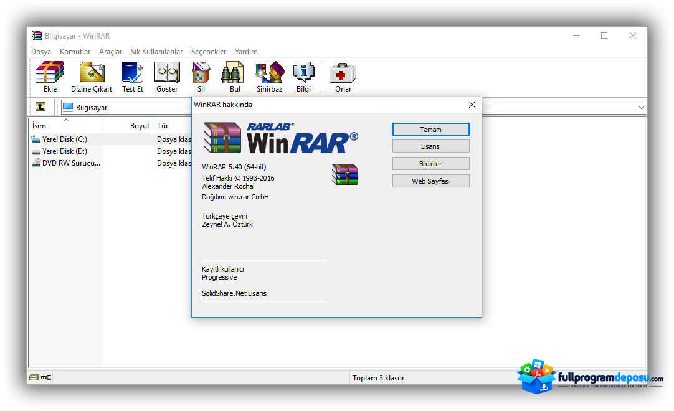This screenshot has width=674, height=411.
Task: Click the DVD RW Sürücü drive icon
Action: point(37,163)
